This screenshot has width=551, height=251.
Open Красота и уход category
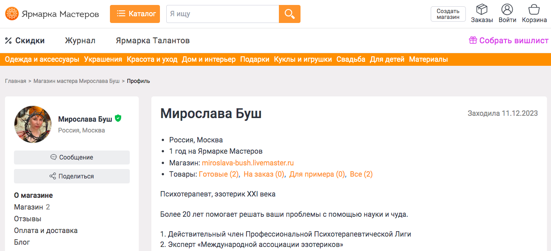152,59
